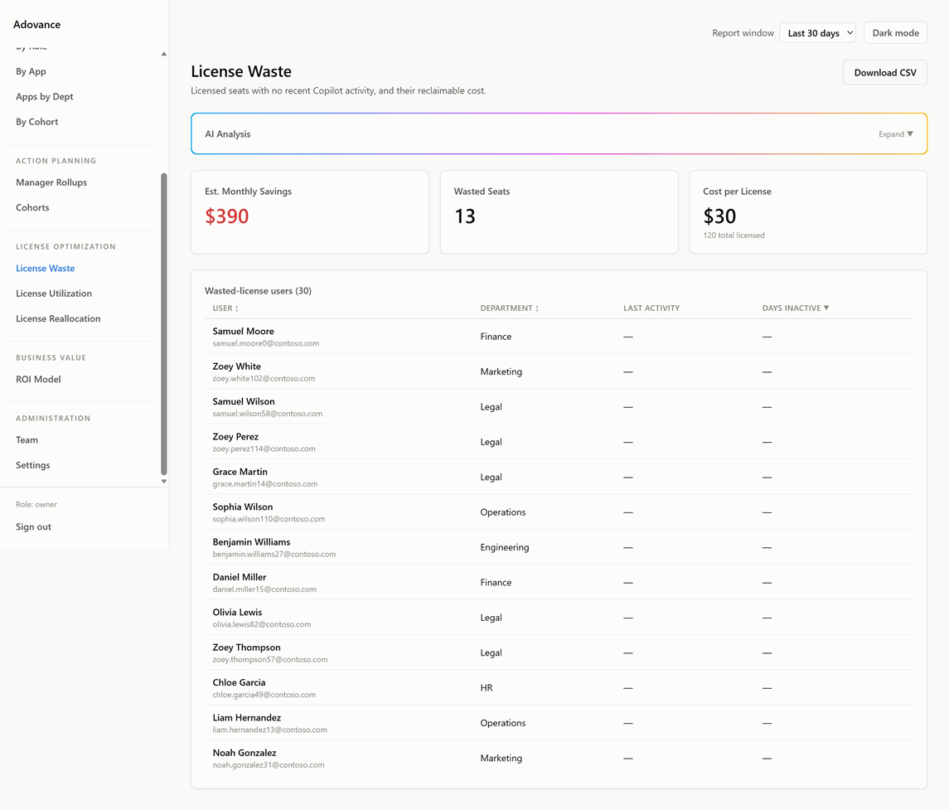The image size is (949, 810).
Task: Click Chloe Garcia user name
Action: (239, 682)
